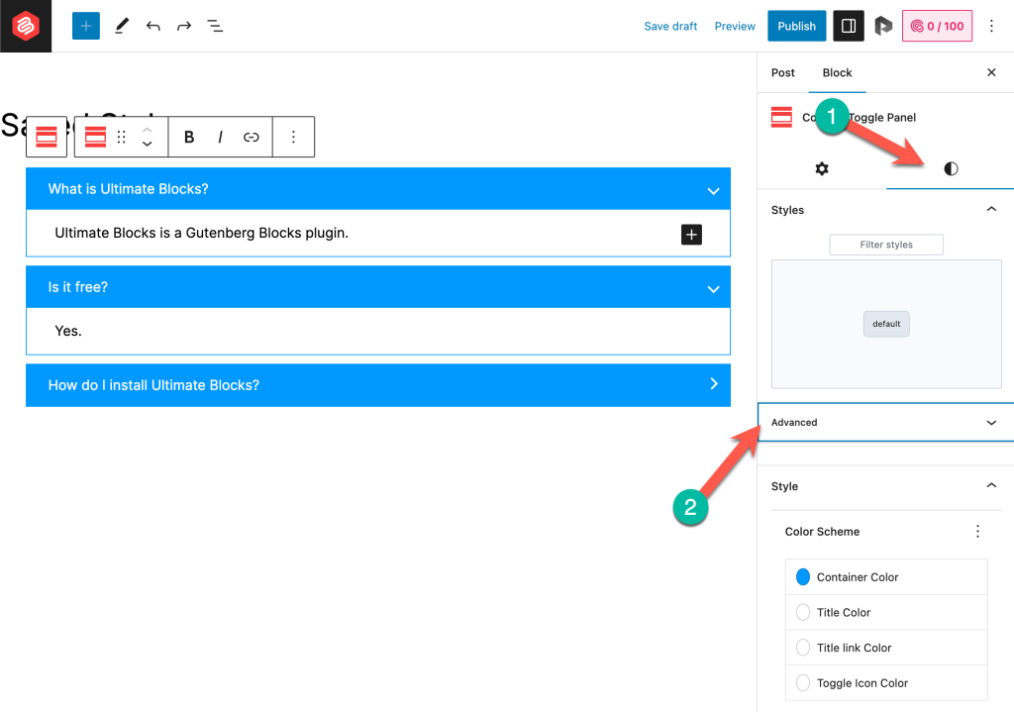
Task: Open Color Scheme options menu
Action: click(x=977, y=531)
